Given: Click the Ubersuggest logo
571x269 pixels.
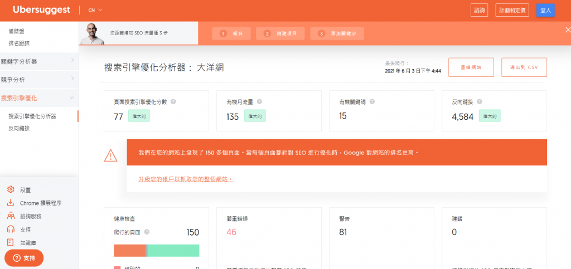Looking at the screenshot, I should tap(41, 10).
